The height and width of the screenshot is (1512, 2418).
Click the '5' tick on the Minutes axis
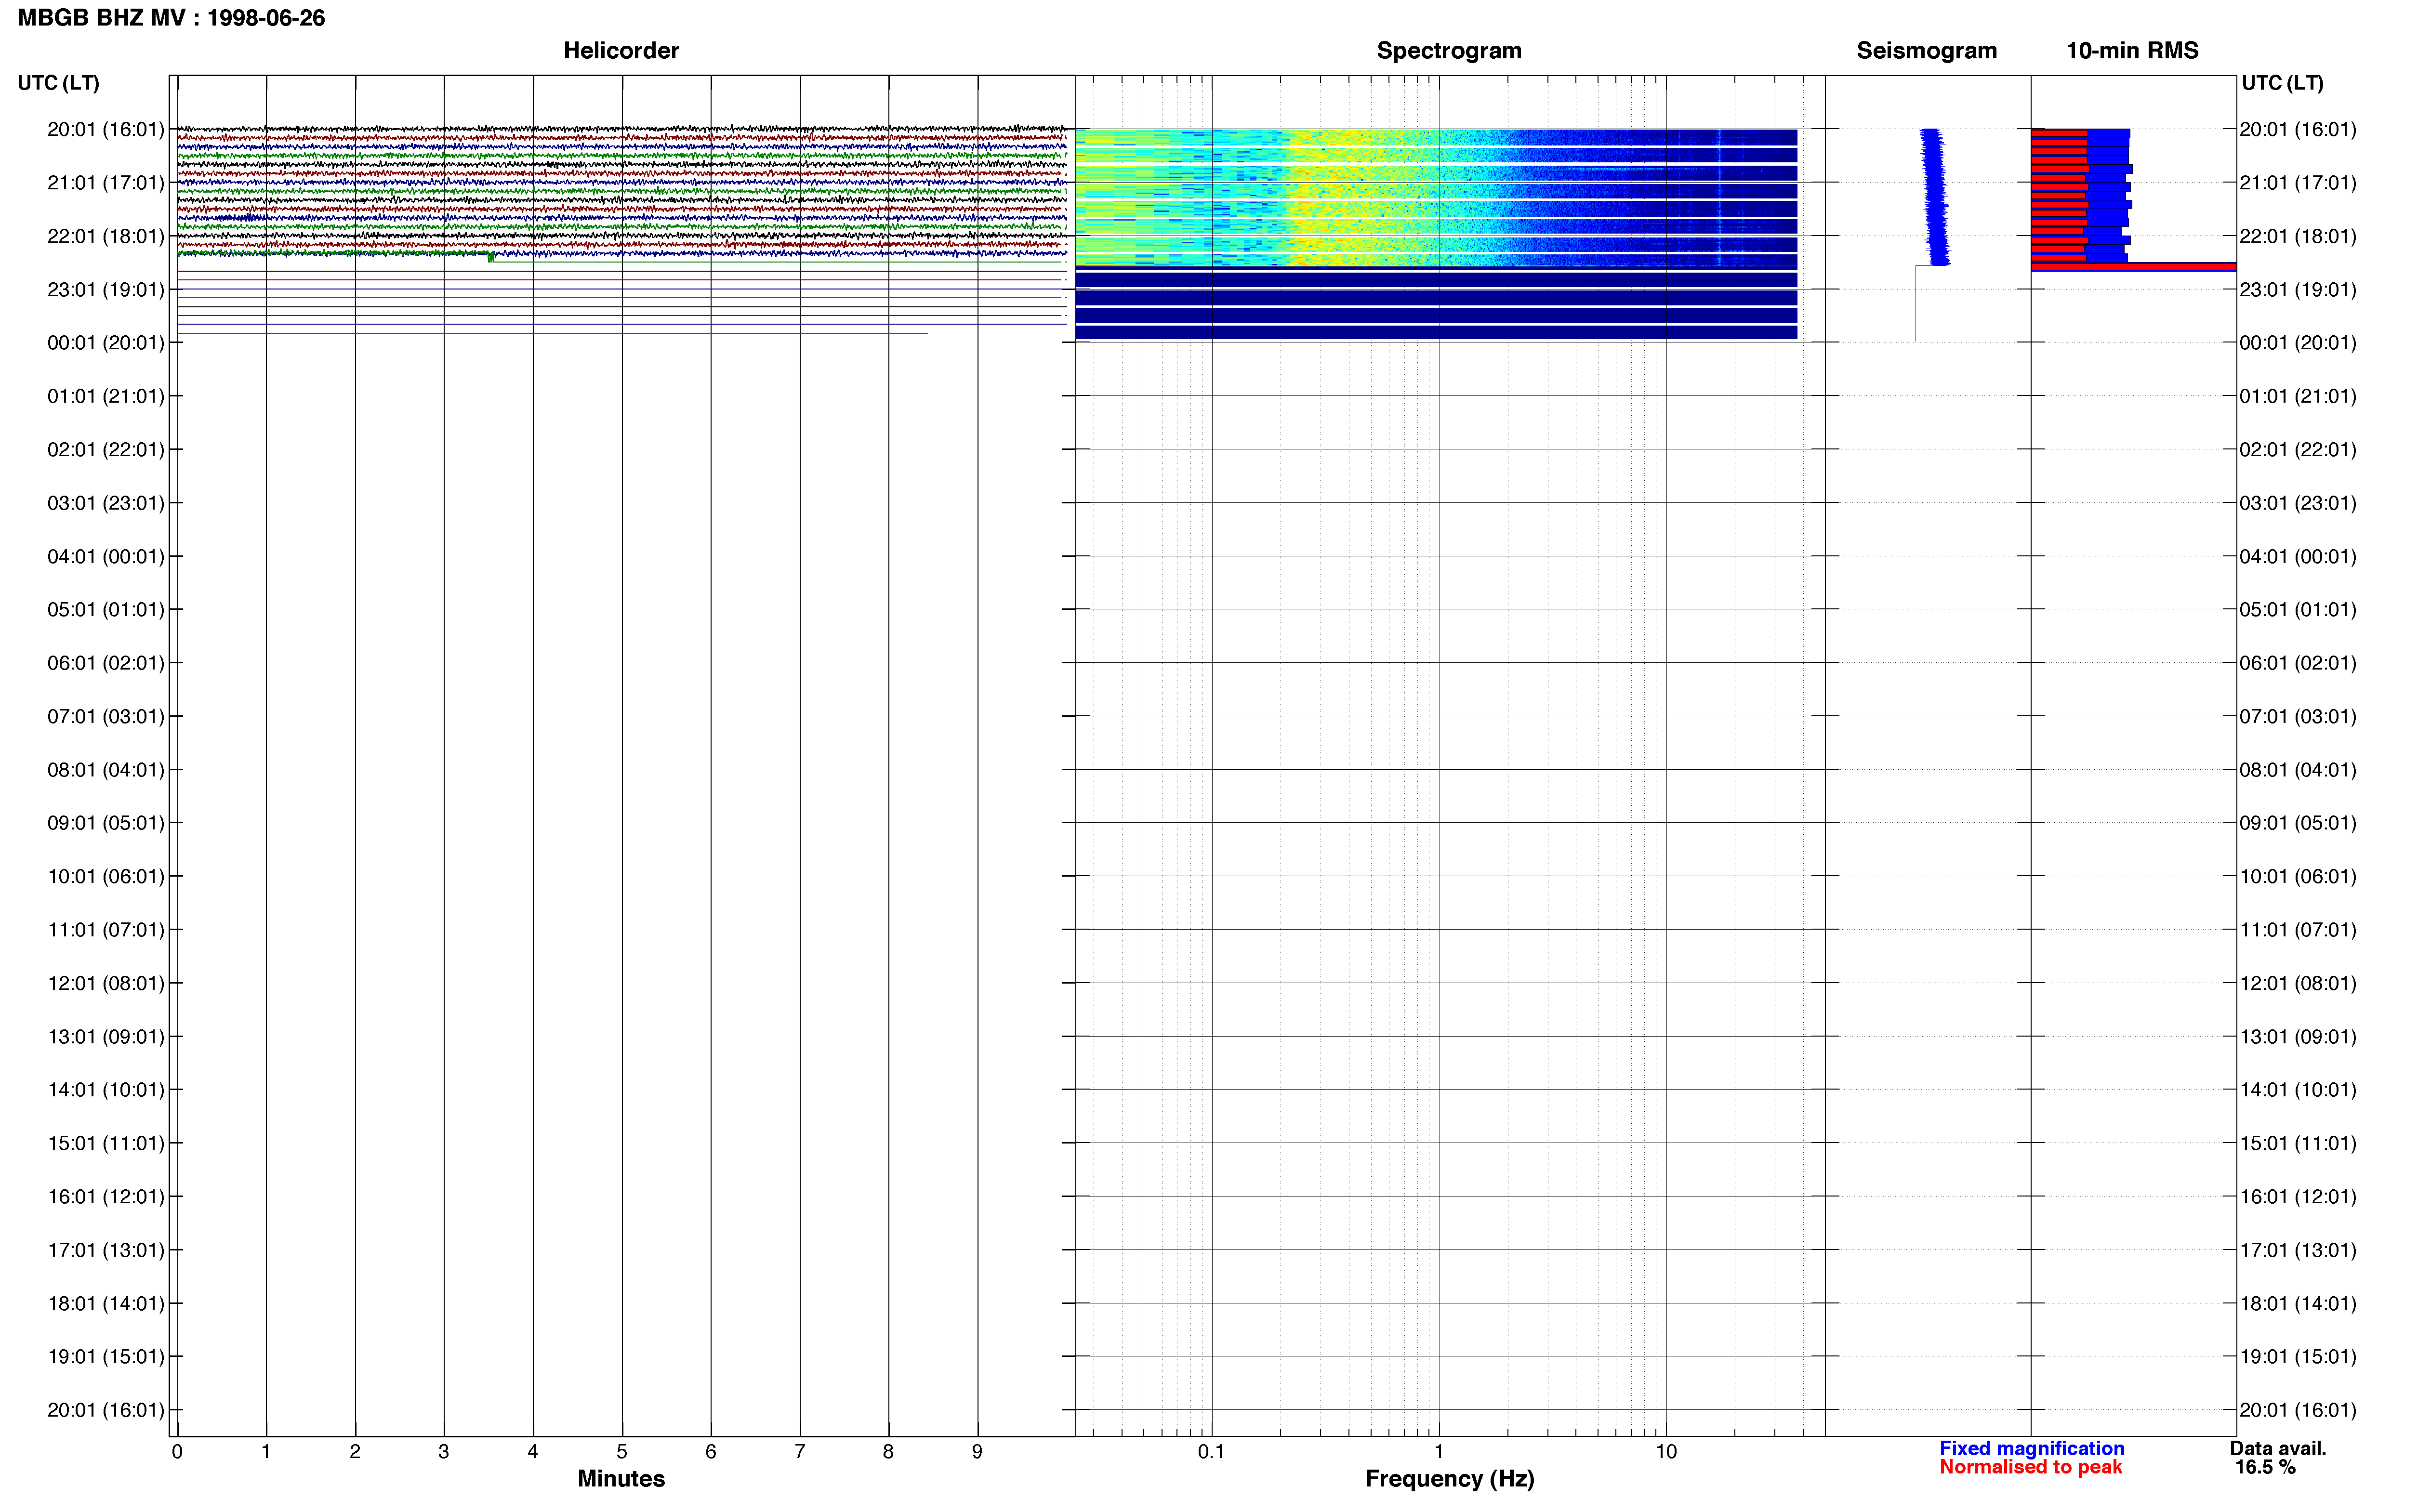(622, 1452)
